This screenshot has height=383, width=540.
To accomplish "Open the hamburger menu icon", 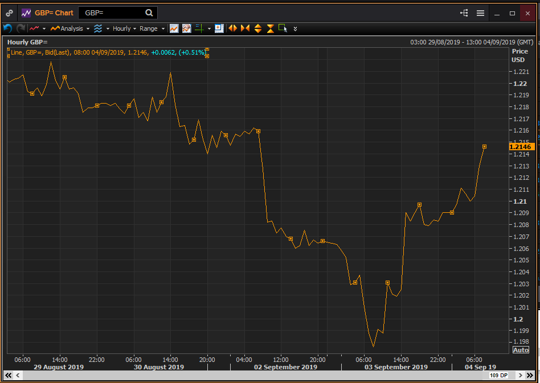I will tap(480, 13).
